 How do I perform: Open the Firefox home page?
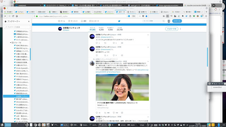click(x=17, y=16)
